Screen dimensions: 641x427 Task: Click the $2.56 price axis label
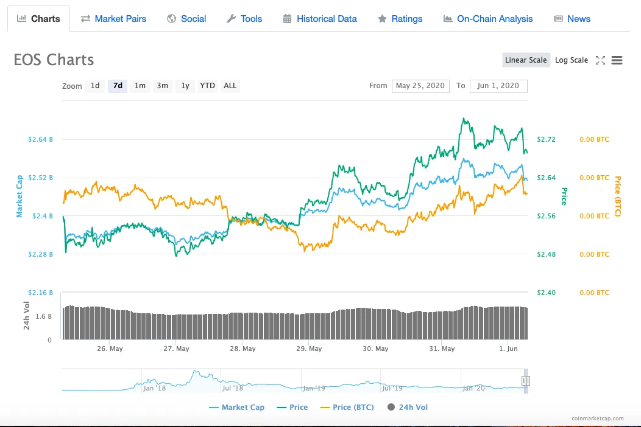click(546, 216)
